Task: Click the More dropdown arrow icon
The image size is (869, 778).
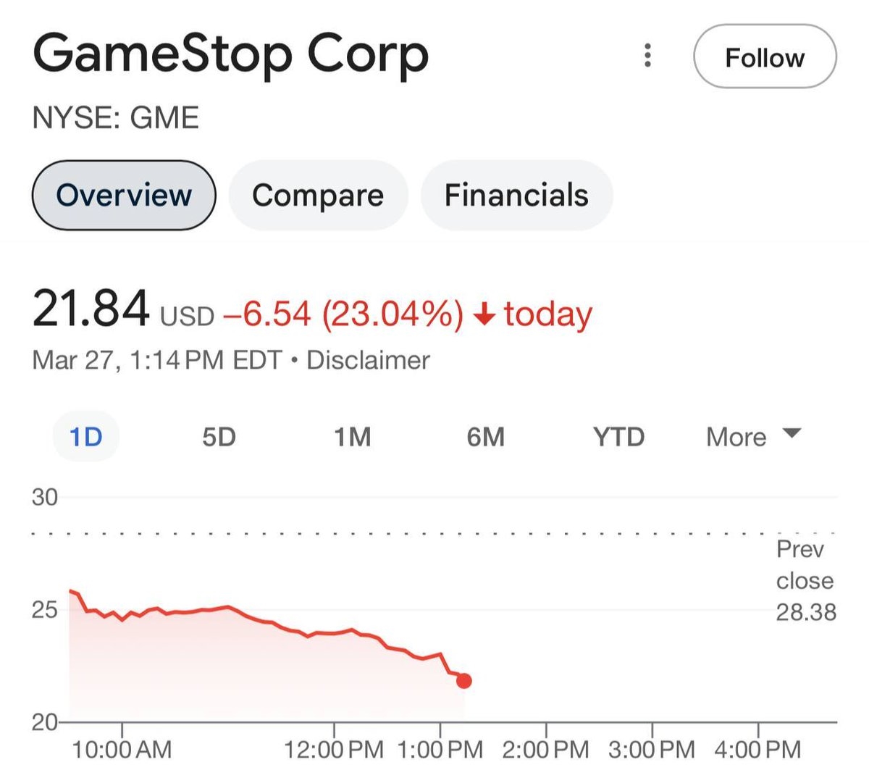Action: pos(792,434)
